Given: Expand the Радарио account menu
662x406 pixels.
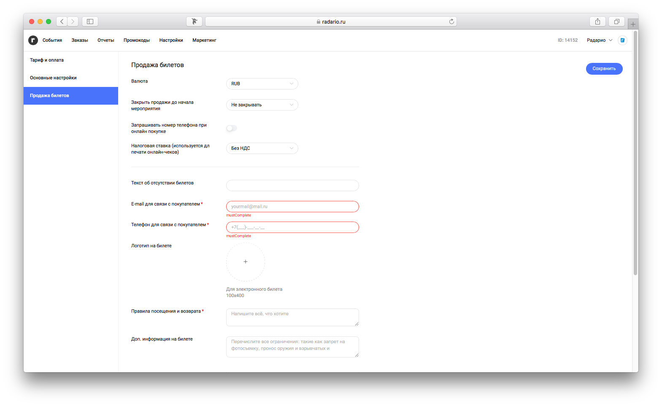Looking at the screenshot, I should (600, 40).
